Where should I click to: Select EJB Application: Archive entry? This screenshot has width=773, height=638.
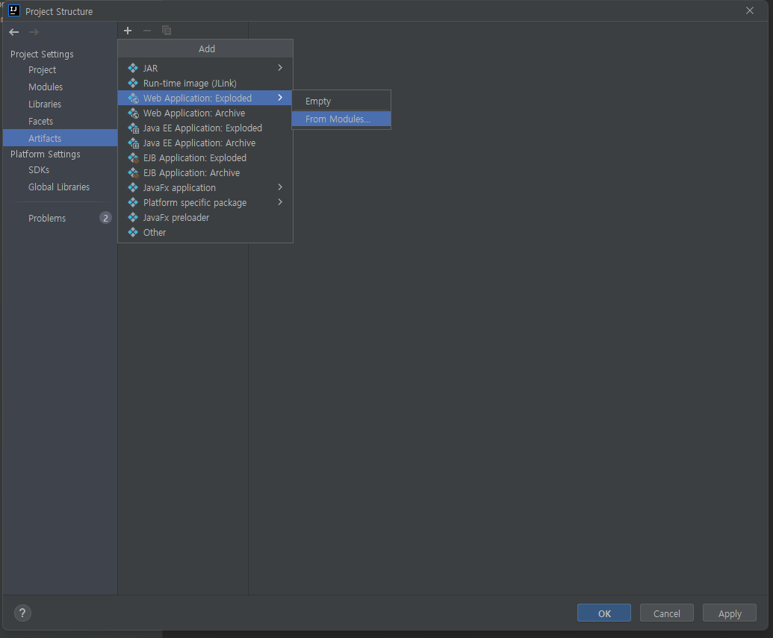coord(205,173)
